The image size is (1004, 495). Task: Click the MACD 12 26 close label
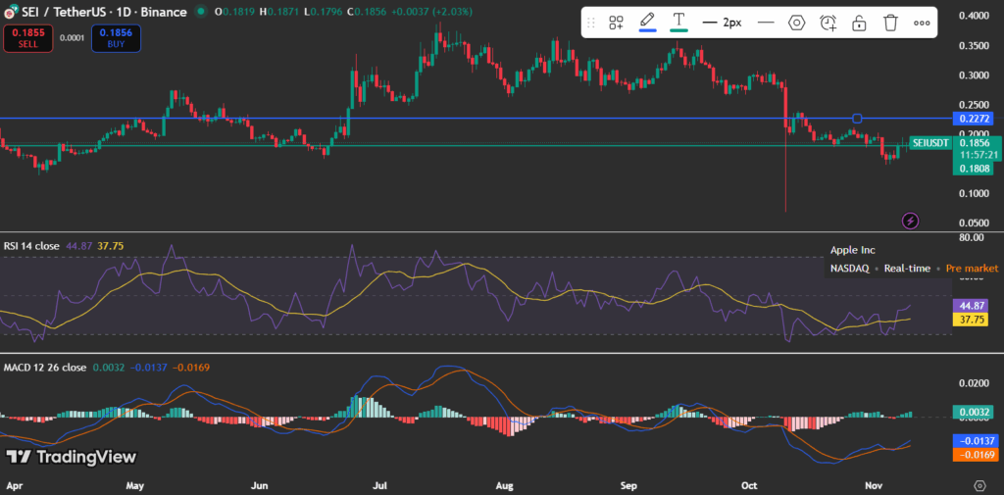click(42, 368)
